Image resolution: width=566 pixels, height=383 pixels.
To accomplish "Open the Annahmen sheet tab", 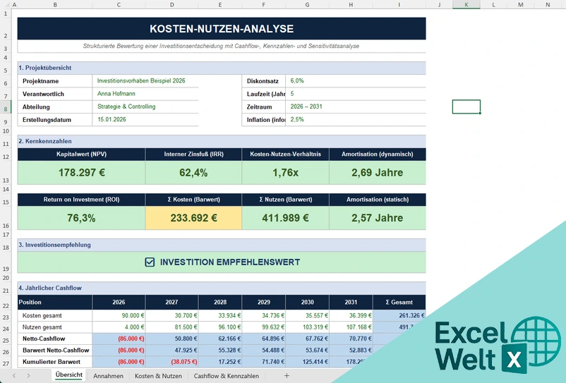I will (108, 376).
